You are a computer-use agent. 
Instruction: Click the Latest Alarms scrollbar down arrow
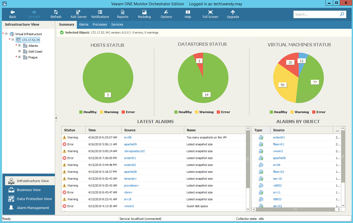coord(248,209)
